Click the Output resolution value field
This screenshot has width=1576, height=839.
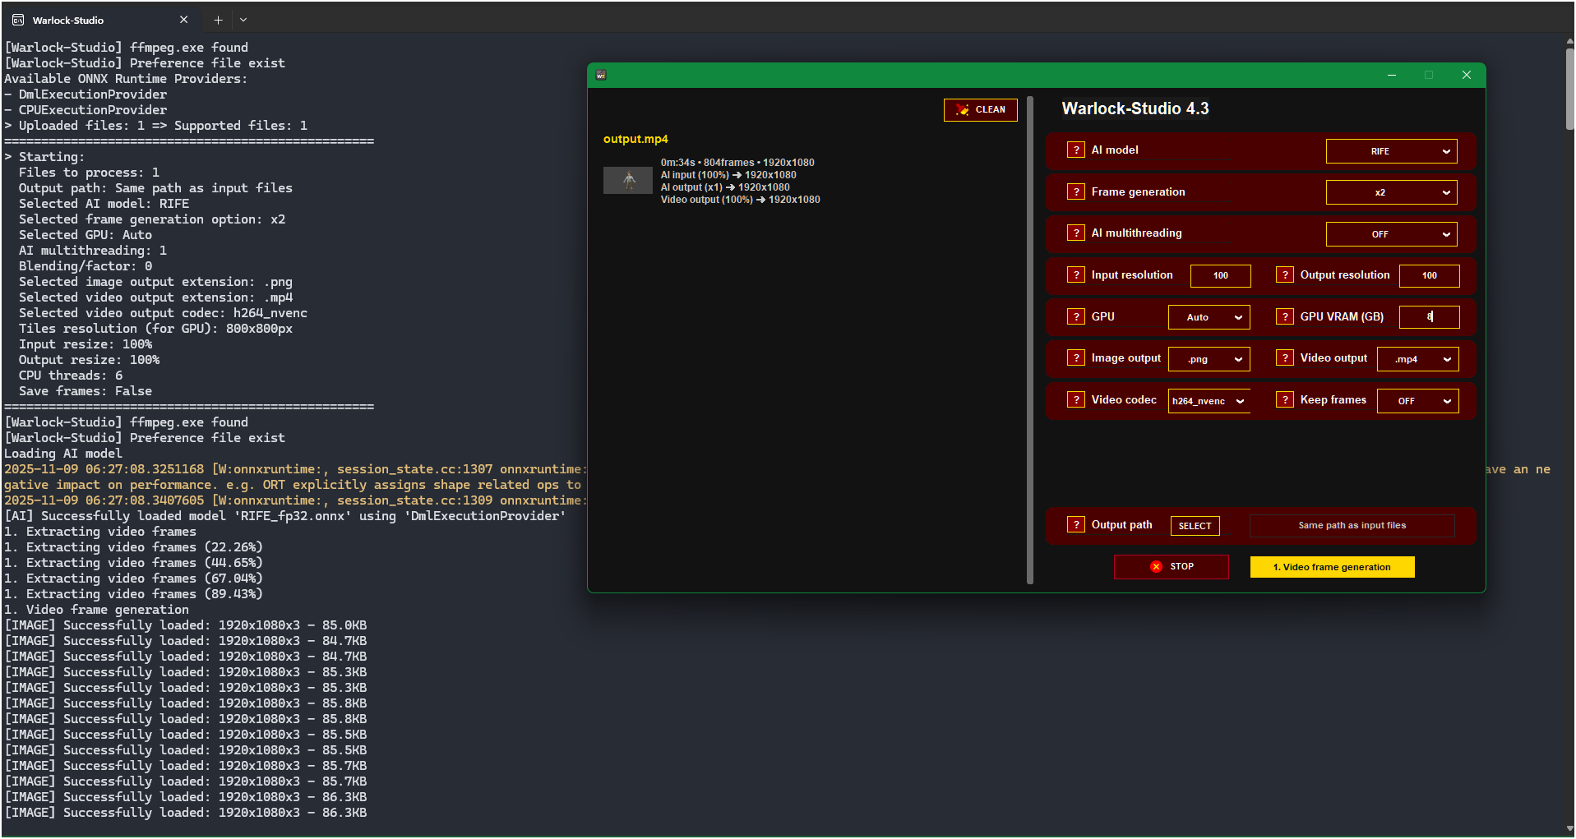[1429, 276]
